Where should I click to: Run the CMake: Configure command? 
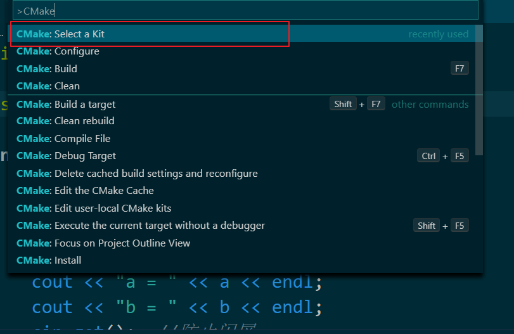pos(245,51)
